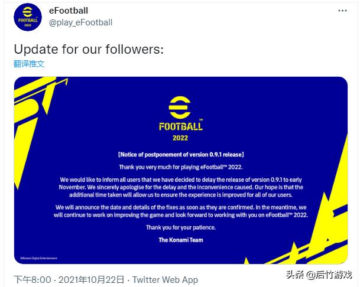Click the 下午8:00 timestamp

pos(34,279)
